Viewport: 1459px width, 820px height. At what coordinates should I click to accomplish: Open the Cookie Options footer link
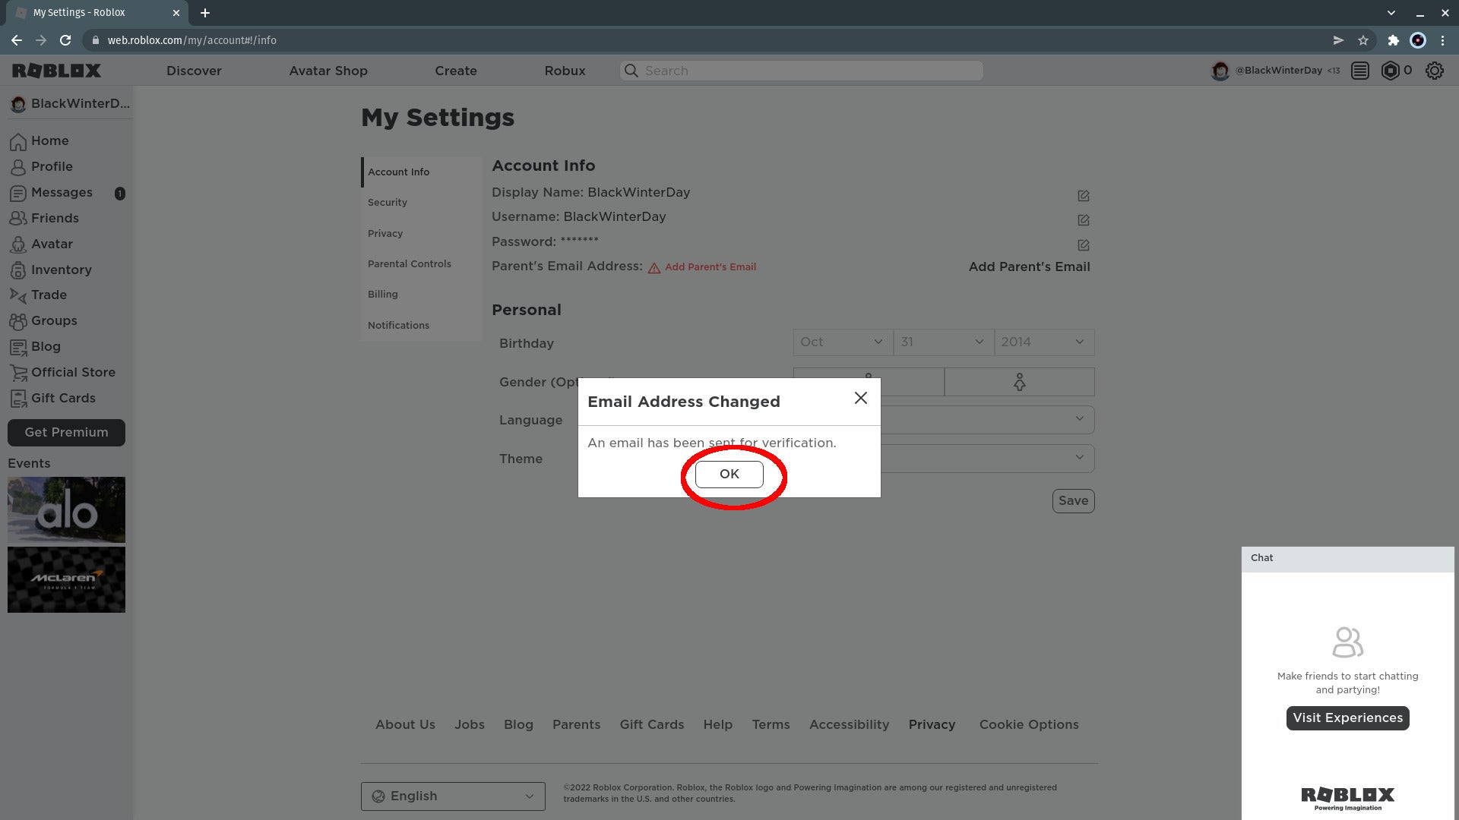pyautogui.click(x=1029, y=724)
